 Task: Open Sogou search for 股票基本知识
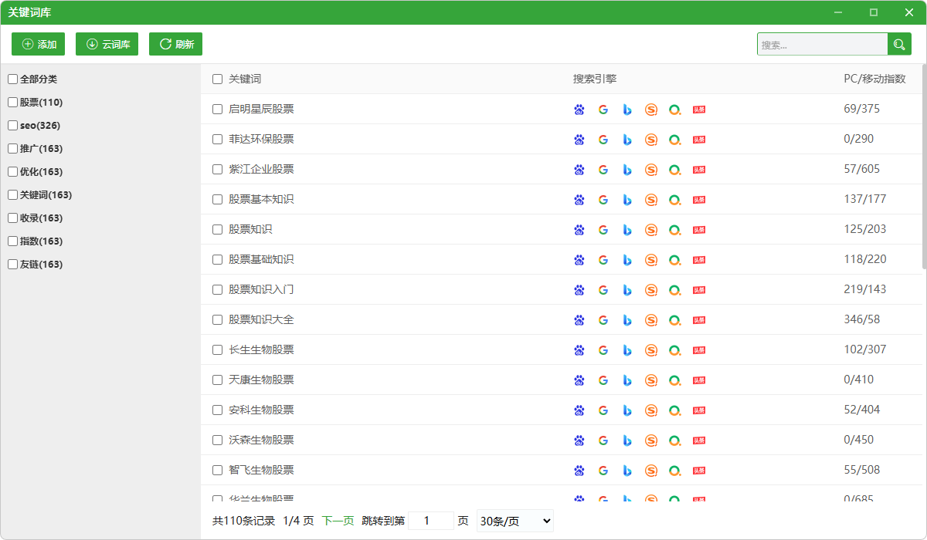coord(651,200)
